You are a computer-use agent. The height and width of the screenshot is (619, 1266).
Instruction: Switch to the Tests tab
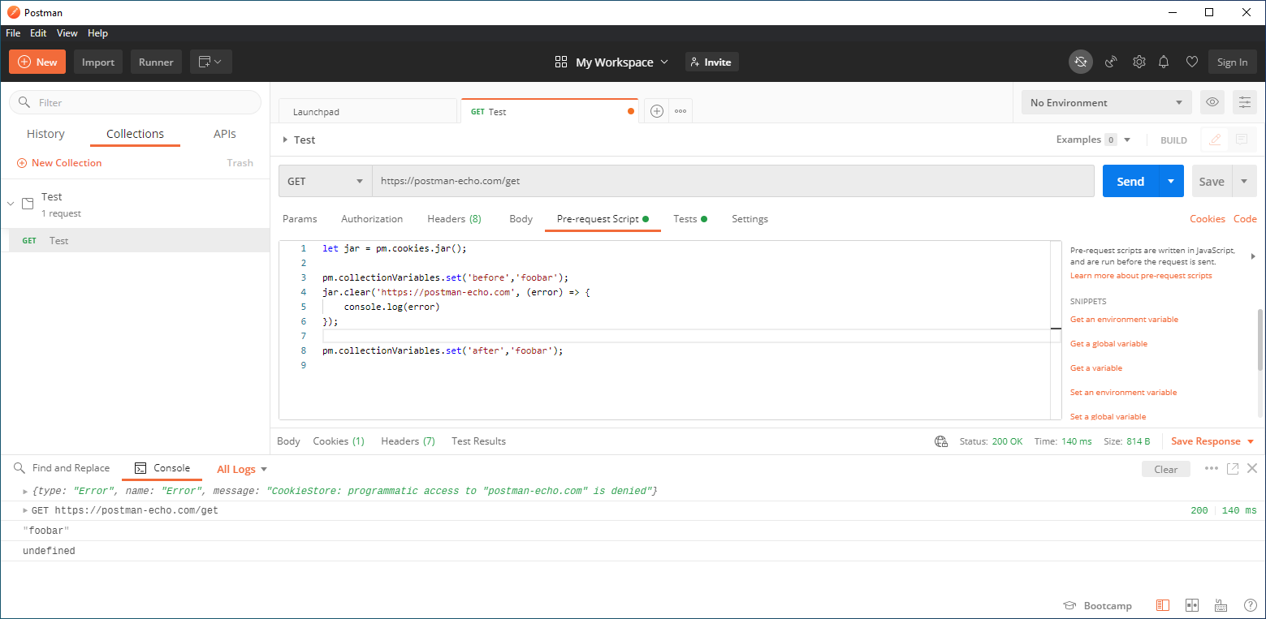coord(685,218)
